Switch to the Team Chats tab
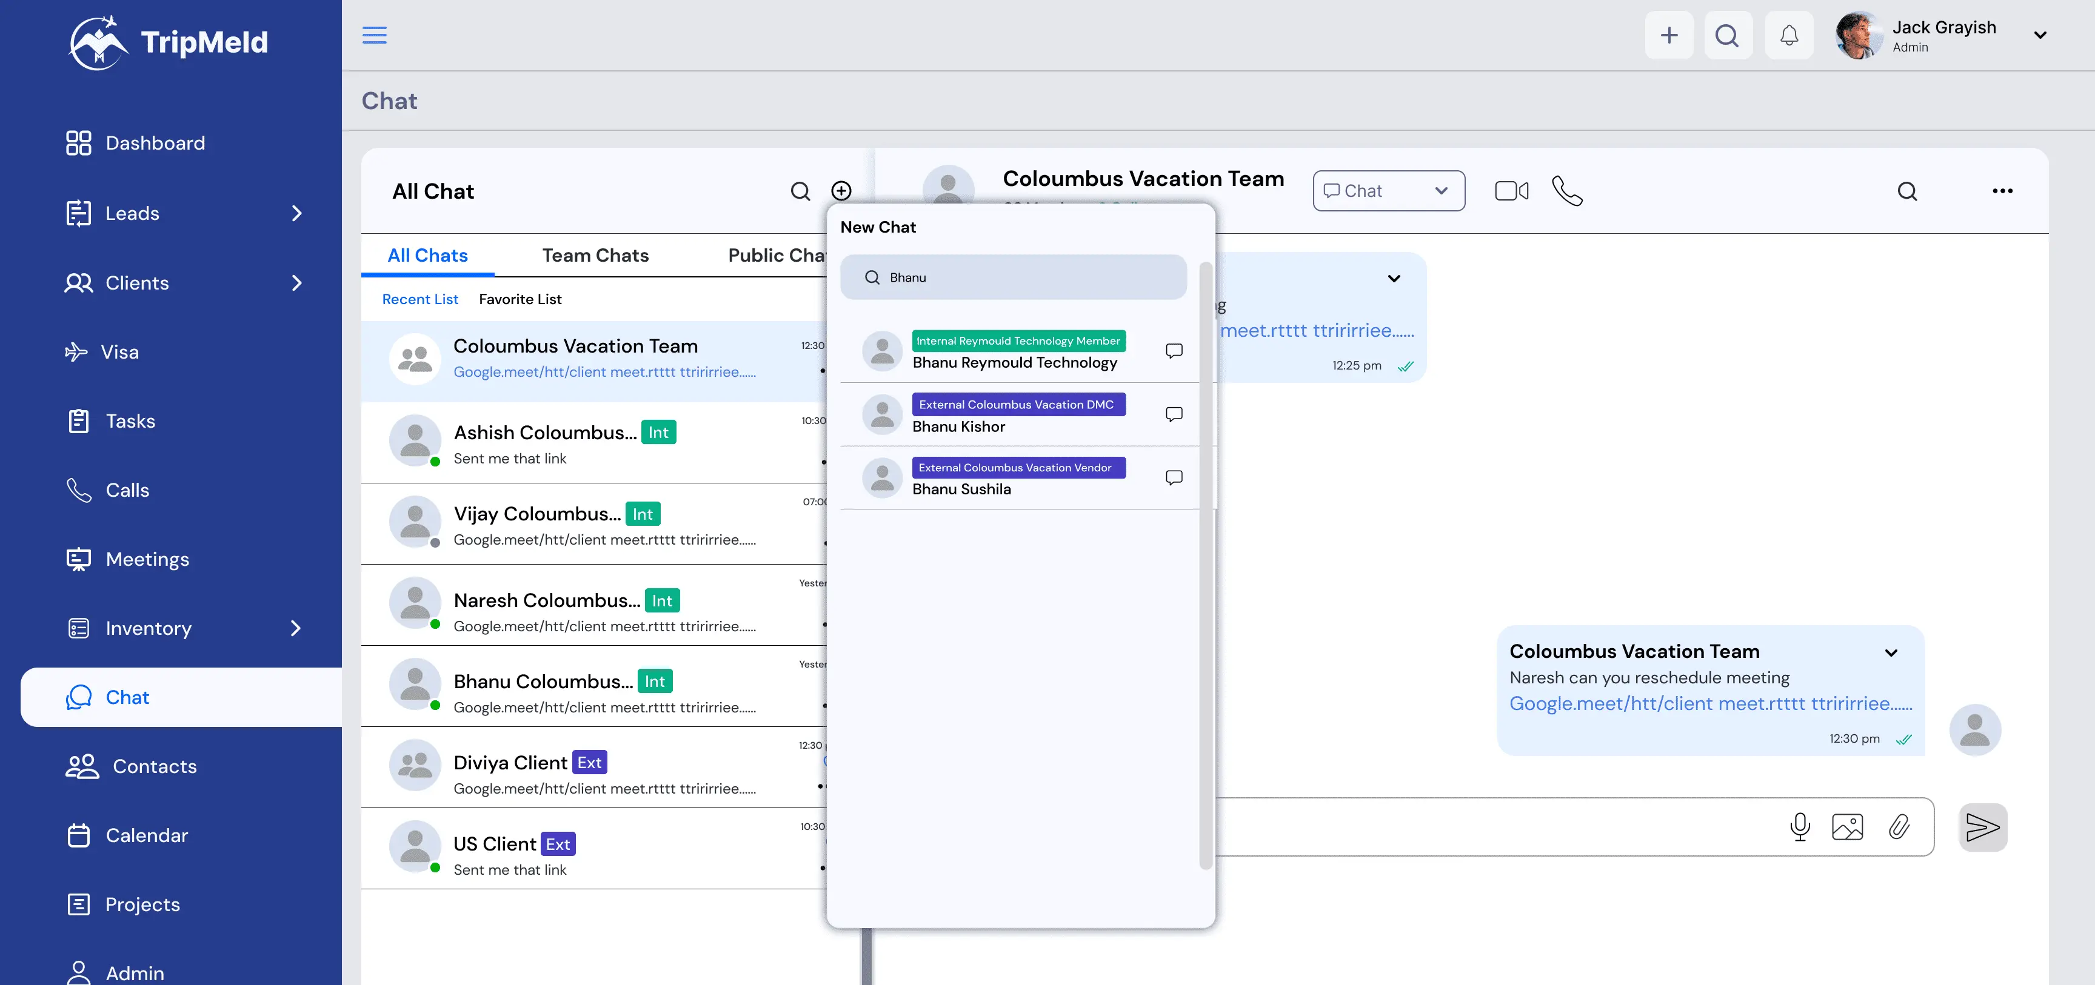This screenshot has width=2095, height=985. point(595,255)
